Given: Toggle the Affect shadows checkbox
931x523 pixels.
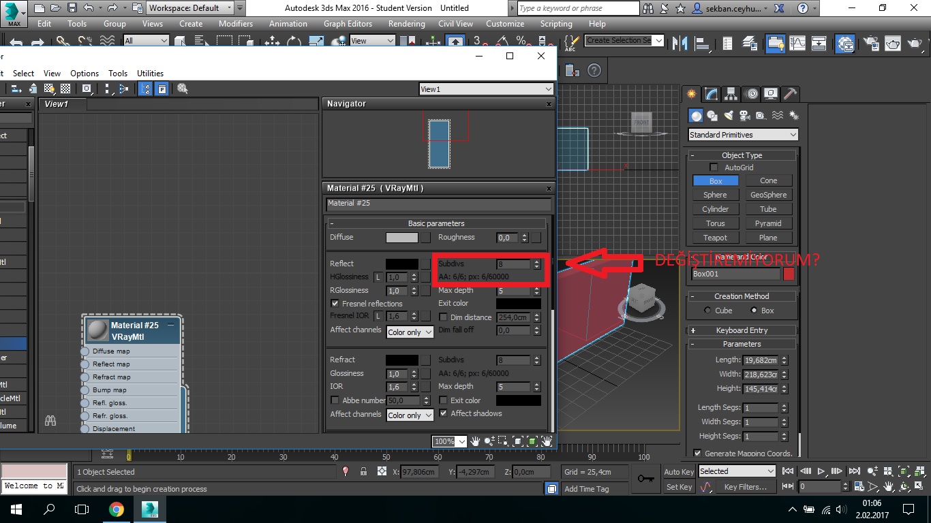Looking at the screenshot, I should click(x=444, y=413).
